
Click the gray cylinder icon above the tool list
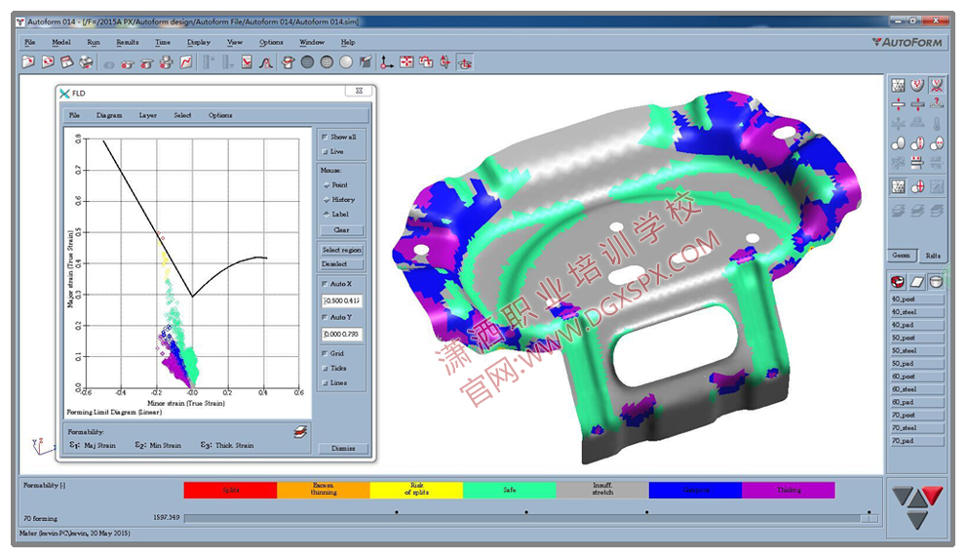pos(936,282)
